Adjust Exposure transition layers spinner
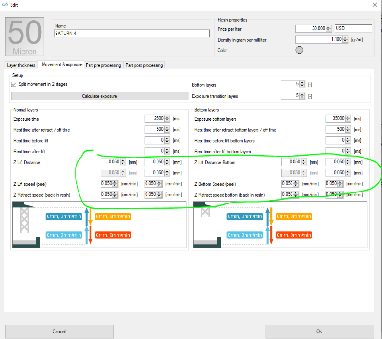 click(x=302, y=96)
